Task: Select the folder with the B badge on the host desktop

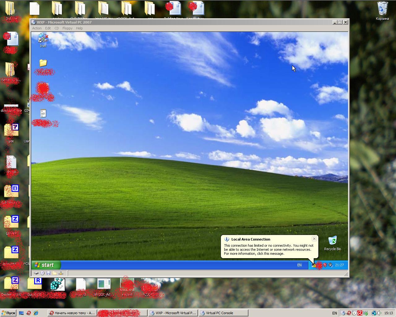Action: (11, 191)
